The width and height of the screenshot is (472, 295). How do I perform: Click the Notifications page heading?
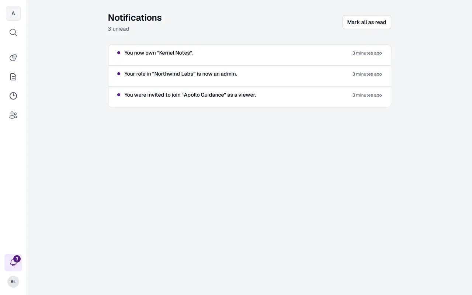tap(135, 18)
